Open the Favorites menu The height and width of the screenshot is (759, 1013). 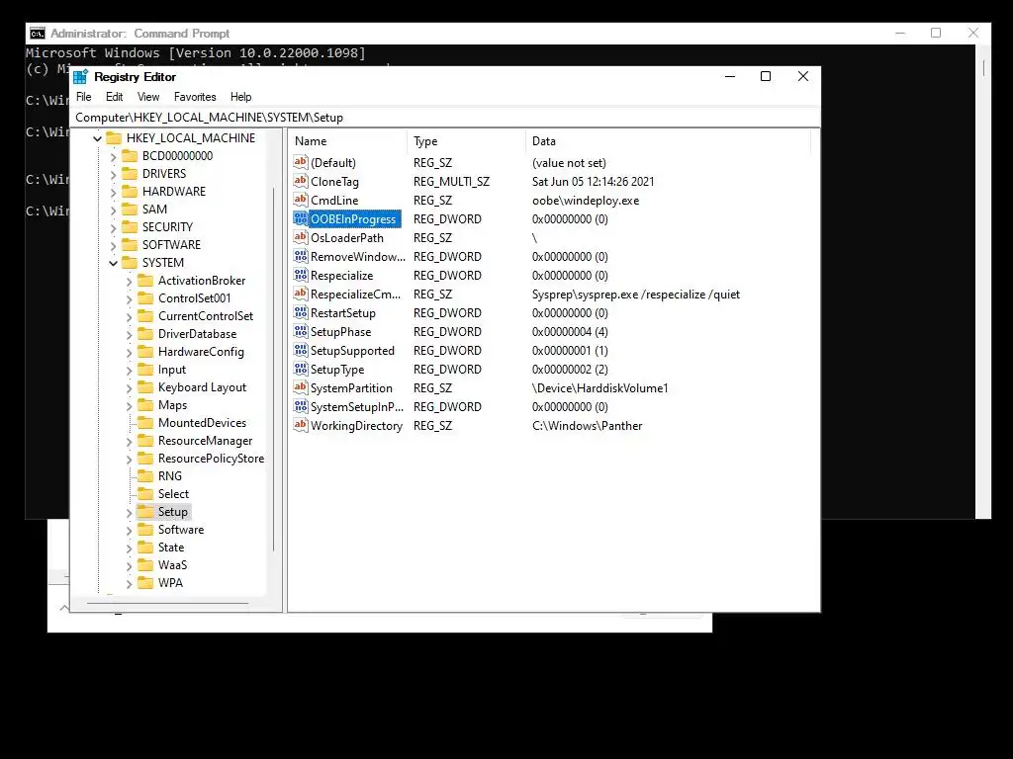(195, 97)
